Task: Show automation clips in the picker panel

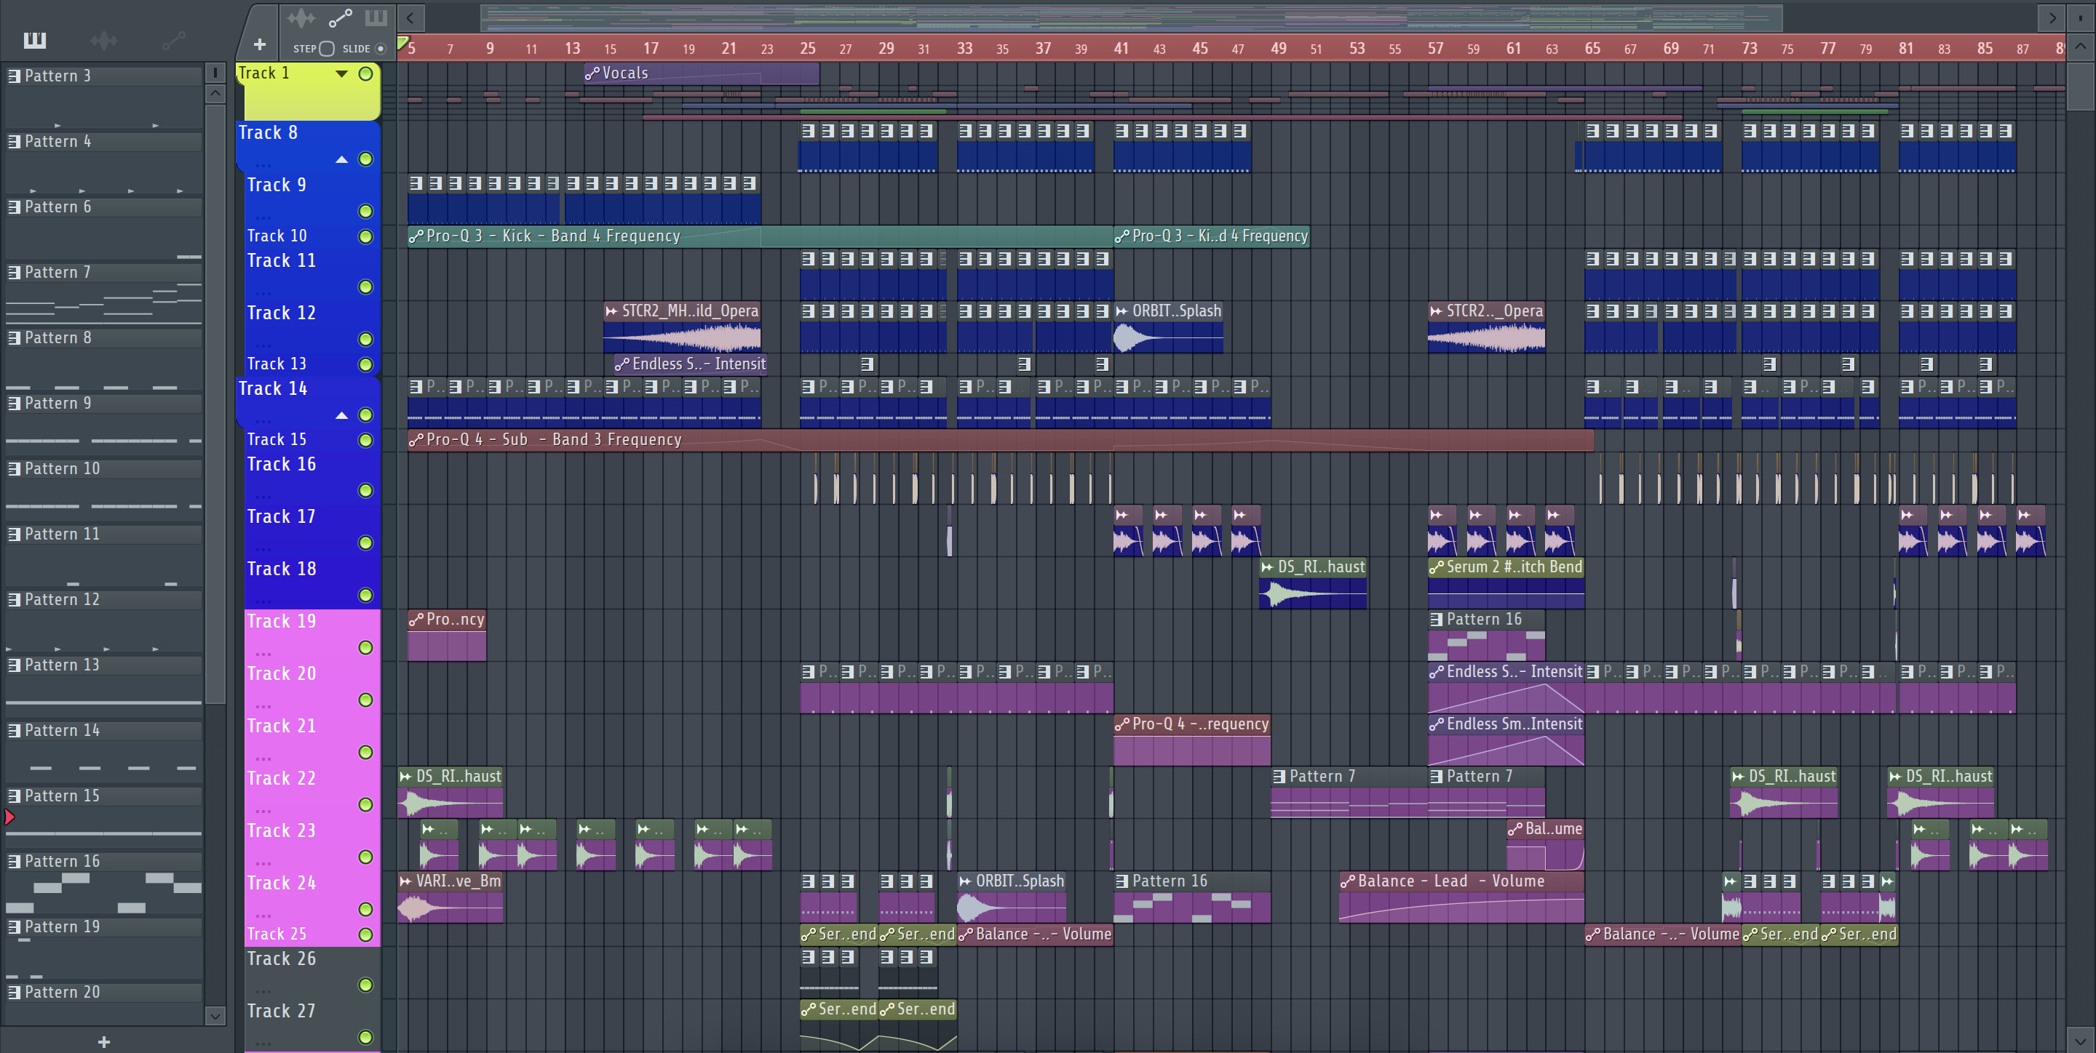Action: (173, 40)
